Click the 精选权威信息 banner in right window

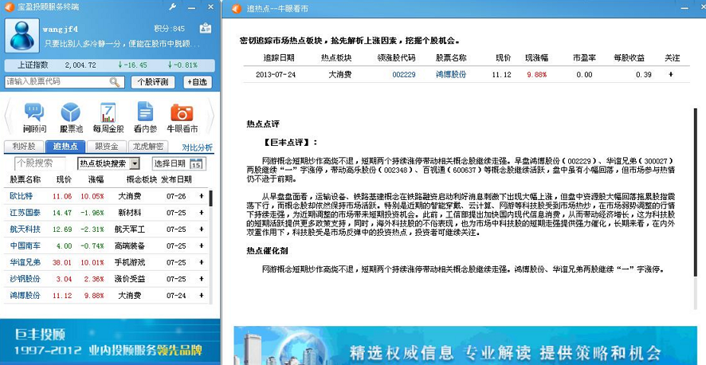point(465,345)
